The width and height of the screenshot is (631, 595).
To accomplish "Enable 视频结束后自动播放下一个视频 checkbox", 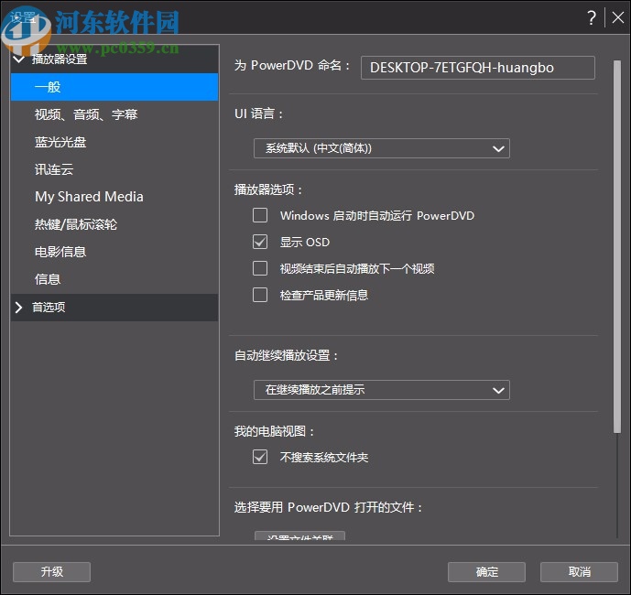I will pyautogui.click(x=260, y=268).
